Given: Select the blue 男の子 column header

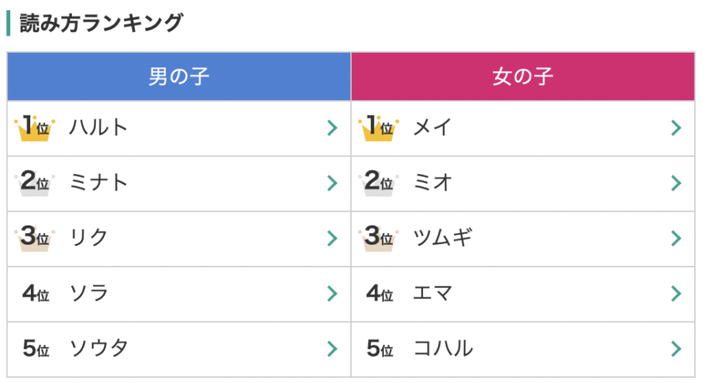Looking at the screenshot, I should [179, 76].
